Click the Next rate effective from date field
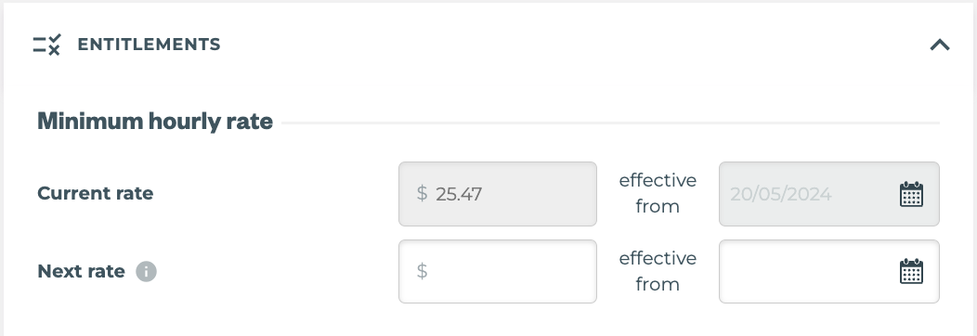 tap(828, 272)
